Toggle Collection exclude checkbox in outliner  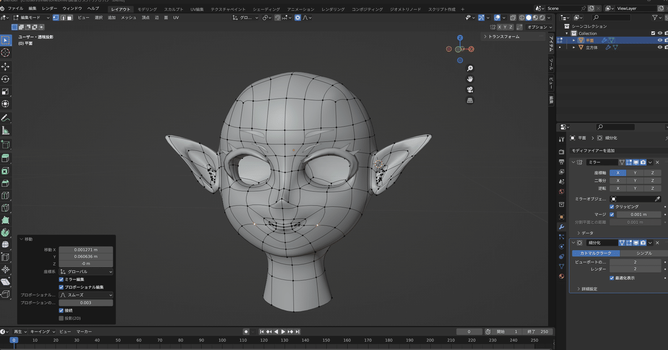click(654, 33)
